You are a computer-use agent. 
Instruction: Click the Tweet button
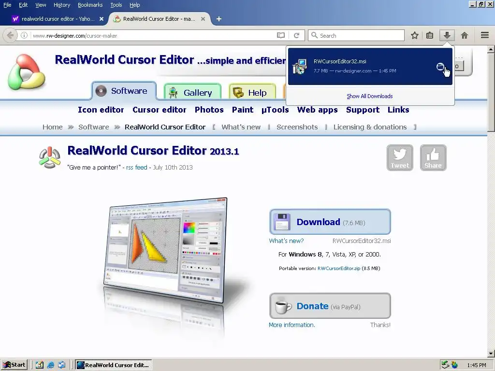[400, 158]
